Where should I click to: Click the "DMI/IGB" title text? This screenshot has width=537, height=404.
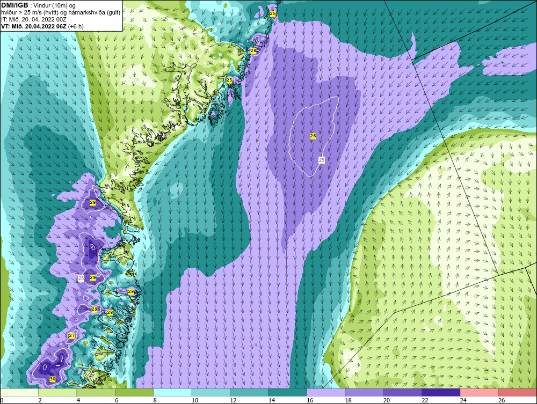click(14, 5)
